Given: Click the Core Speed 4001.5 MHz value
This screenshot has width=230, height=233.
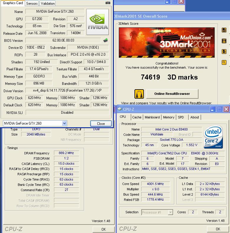Looking at the screenshot, I should [155, 184].
